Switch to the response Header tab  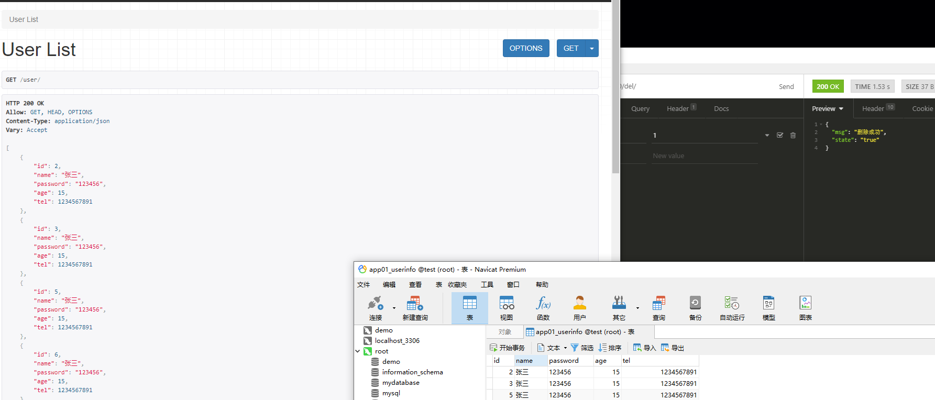[x=878, y=108]
